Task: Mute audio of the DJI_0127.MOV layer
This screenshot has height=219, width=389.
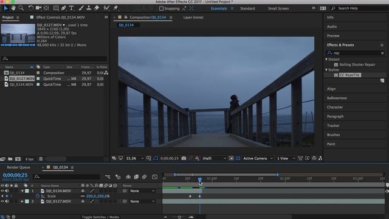Action: (7, 201)
